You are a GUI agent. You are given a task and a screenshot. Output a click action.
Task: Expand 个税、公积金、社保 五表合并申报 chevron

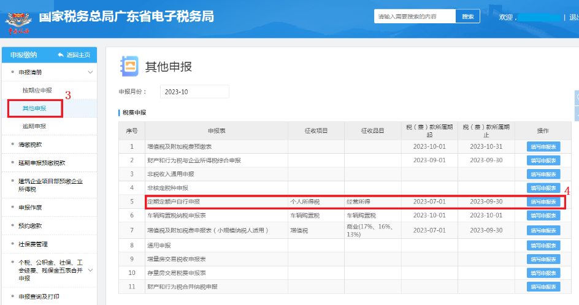pos(90,270)
